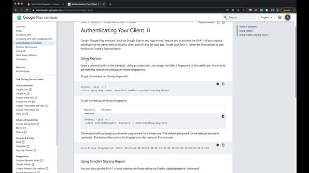Open Firebase Dynamic Links sidebar link
The height and width of the screenshot is (173, 309).
29,161
